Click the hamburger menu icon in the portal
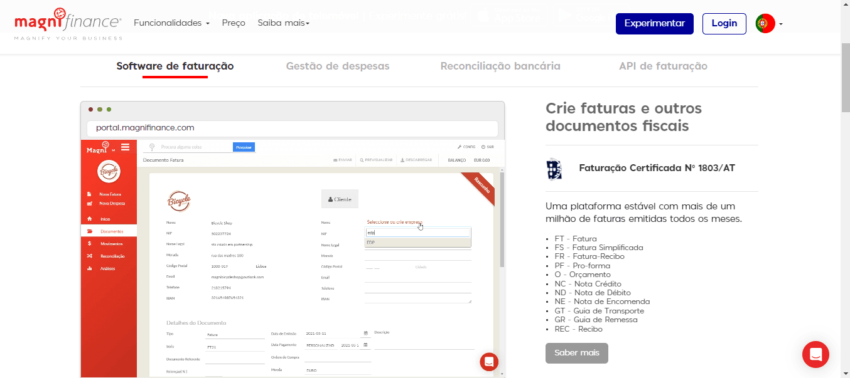 [x=125, y=147]
